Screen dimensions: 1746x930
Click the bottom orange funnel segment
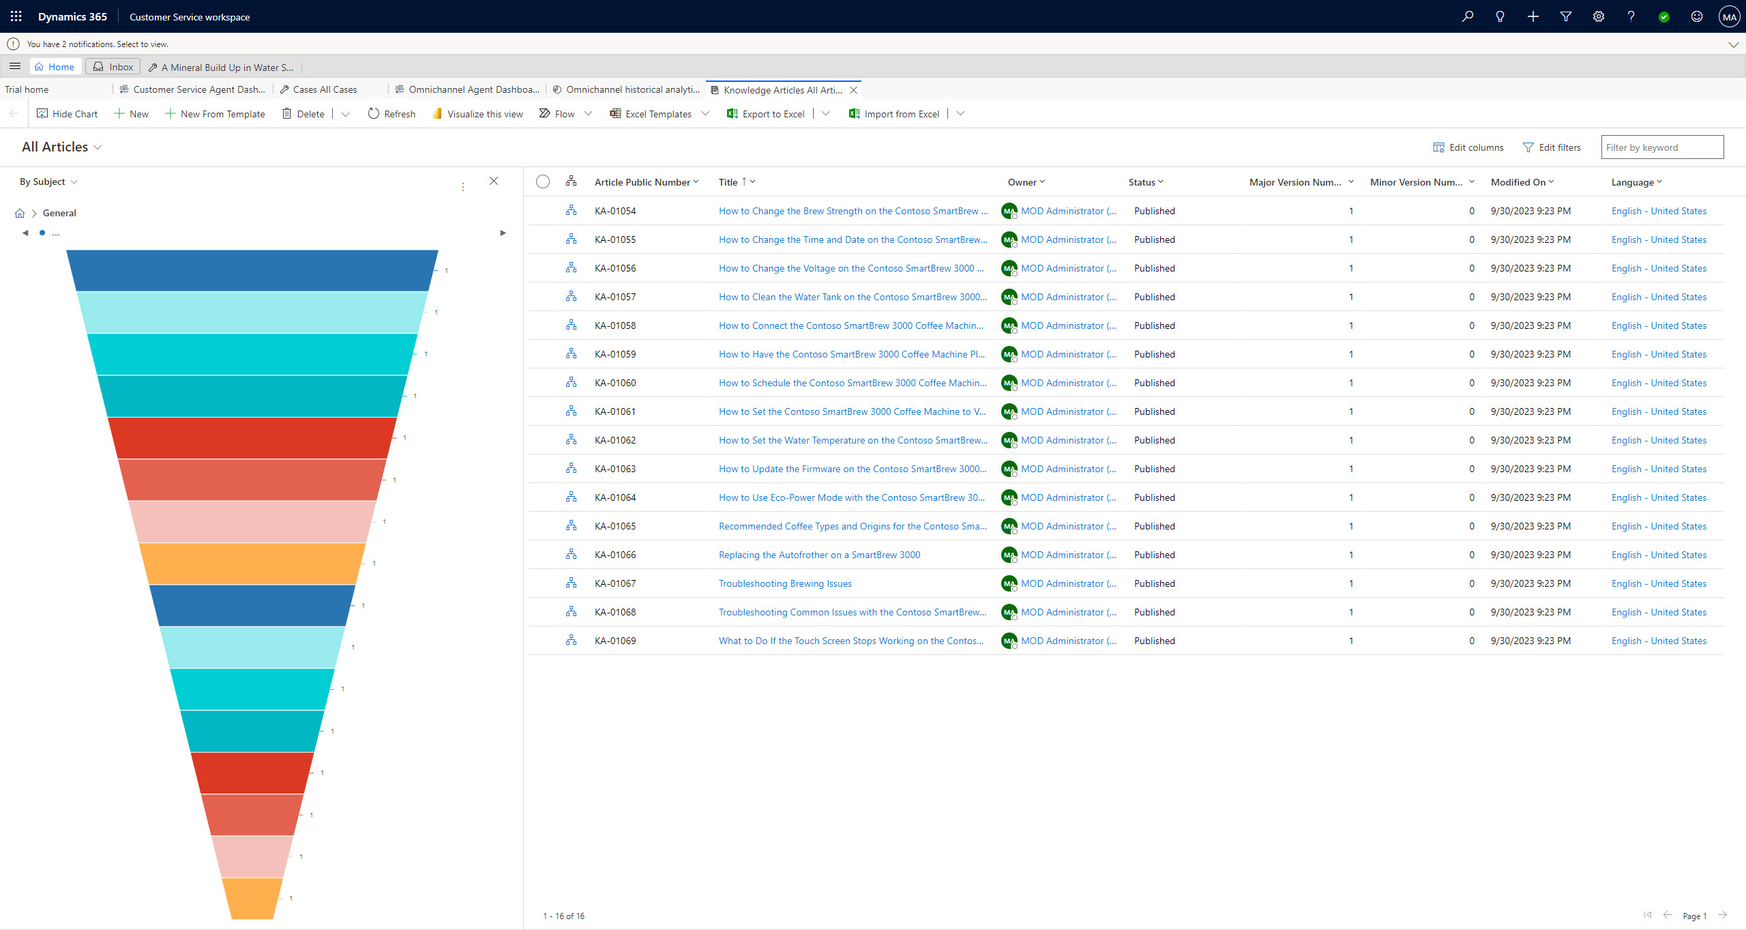(252, 898)
